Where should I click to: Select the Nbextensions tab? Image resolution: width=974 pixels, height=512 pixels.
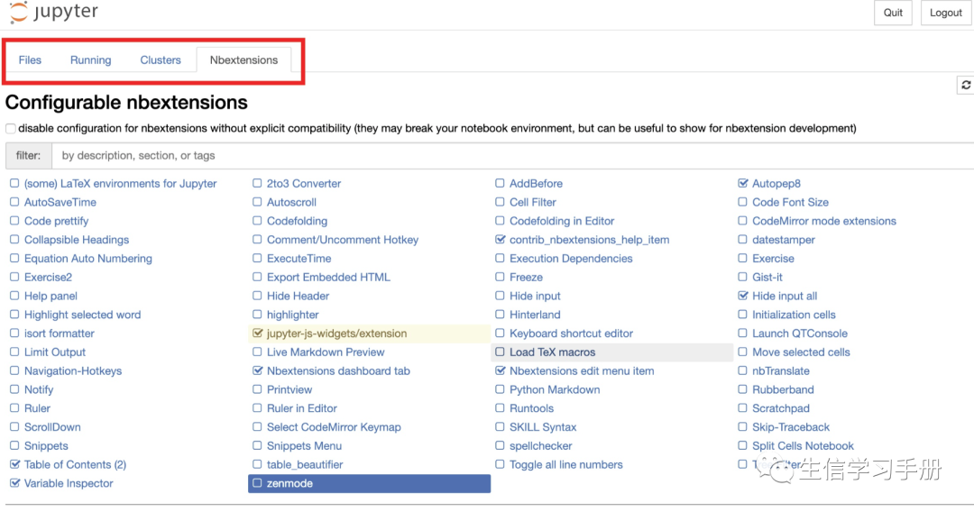point(243,60)
